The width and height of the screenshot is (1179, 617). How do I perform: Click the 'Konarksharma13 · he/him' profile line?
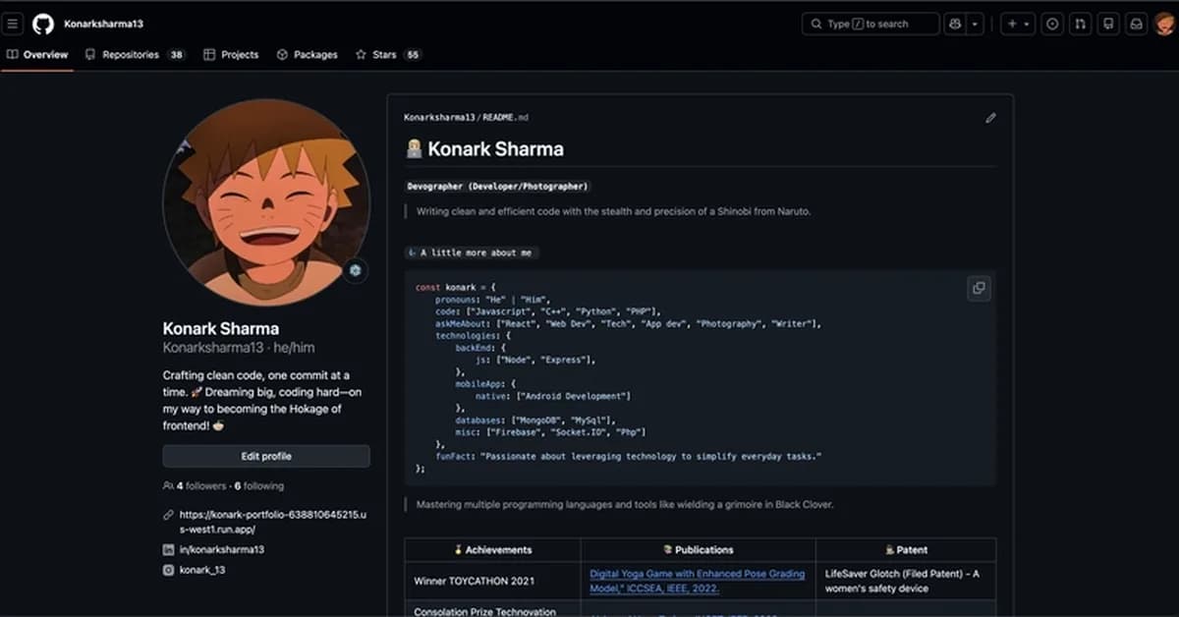[x=239, y=348]
